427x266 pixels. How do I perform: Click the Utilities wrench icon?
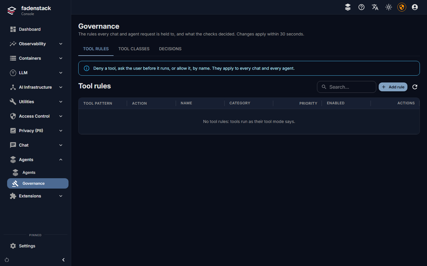point(13,102)
